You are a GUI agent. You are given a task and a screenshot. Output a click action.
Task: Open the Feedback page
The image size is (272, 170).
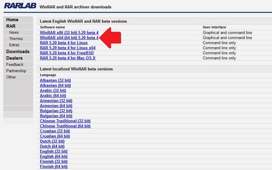pyautogui.click(x=15, y=64)
